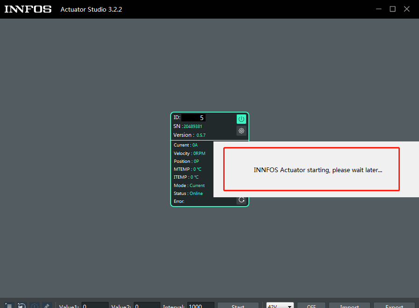This screenshot has height=308, width=419.
Task: Click the Import button
Action: pyautogui.click(x=349, y=306)
